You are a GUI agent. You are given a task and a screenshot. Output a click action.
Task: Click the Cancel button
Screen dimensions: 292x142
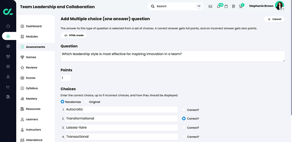274,19
